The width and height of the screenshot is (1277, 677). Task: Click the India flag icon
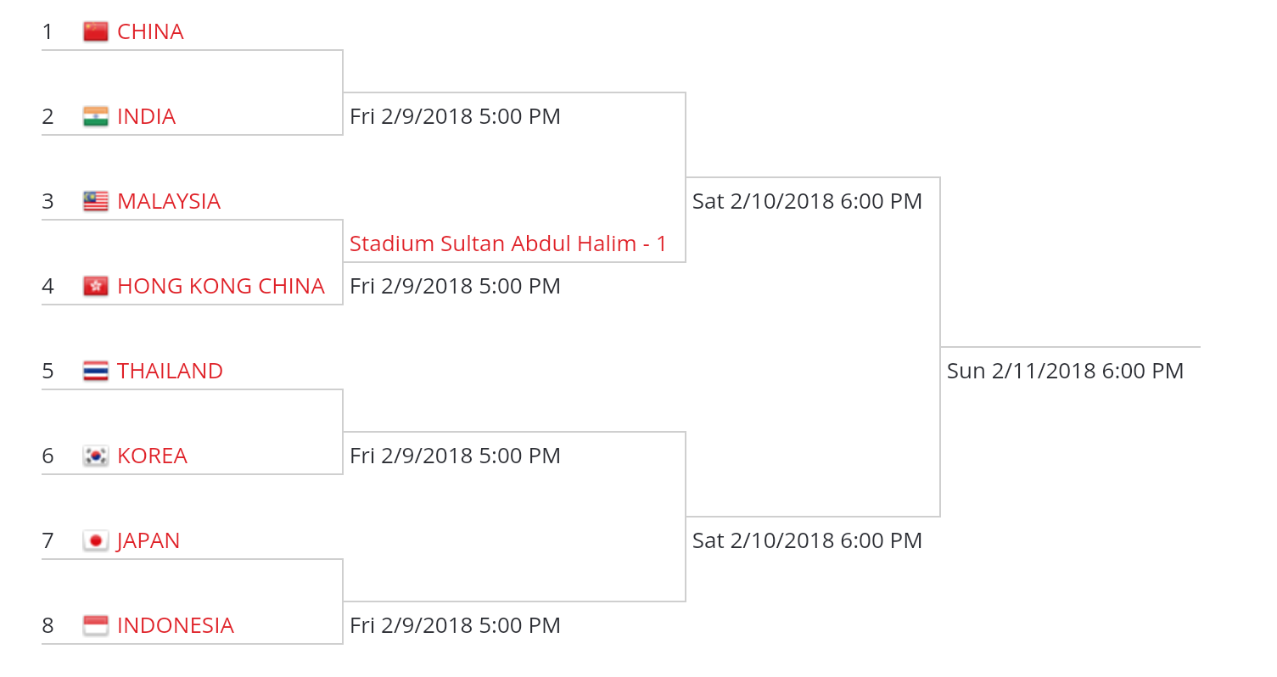tap(96, 117)
